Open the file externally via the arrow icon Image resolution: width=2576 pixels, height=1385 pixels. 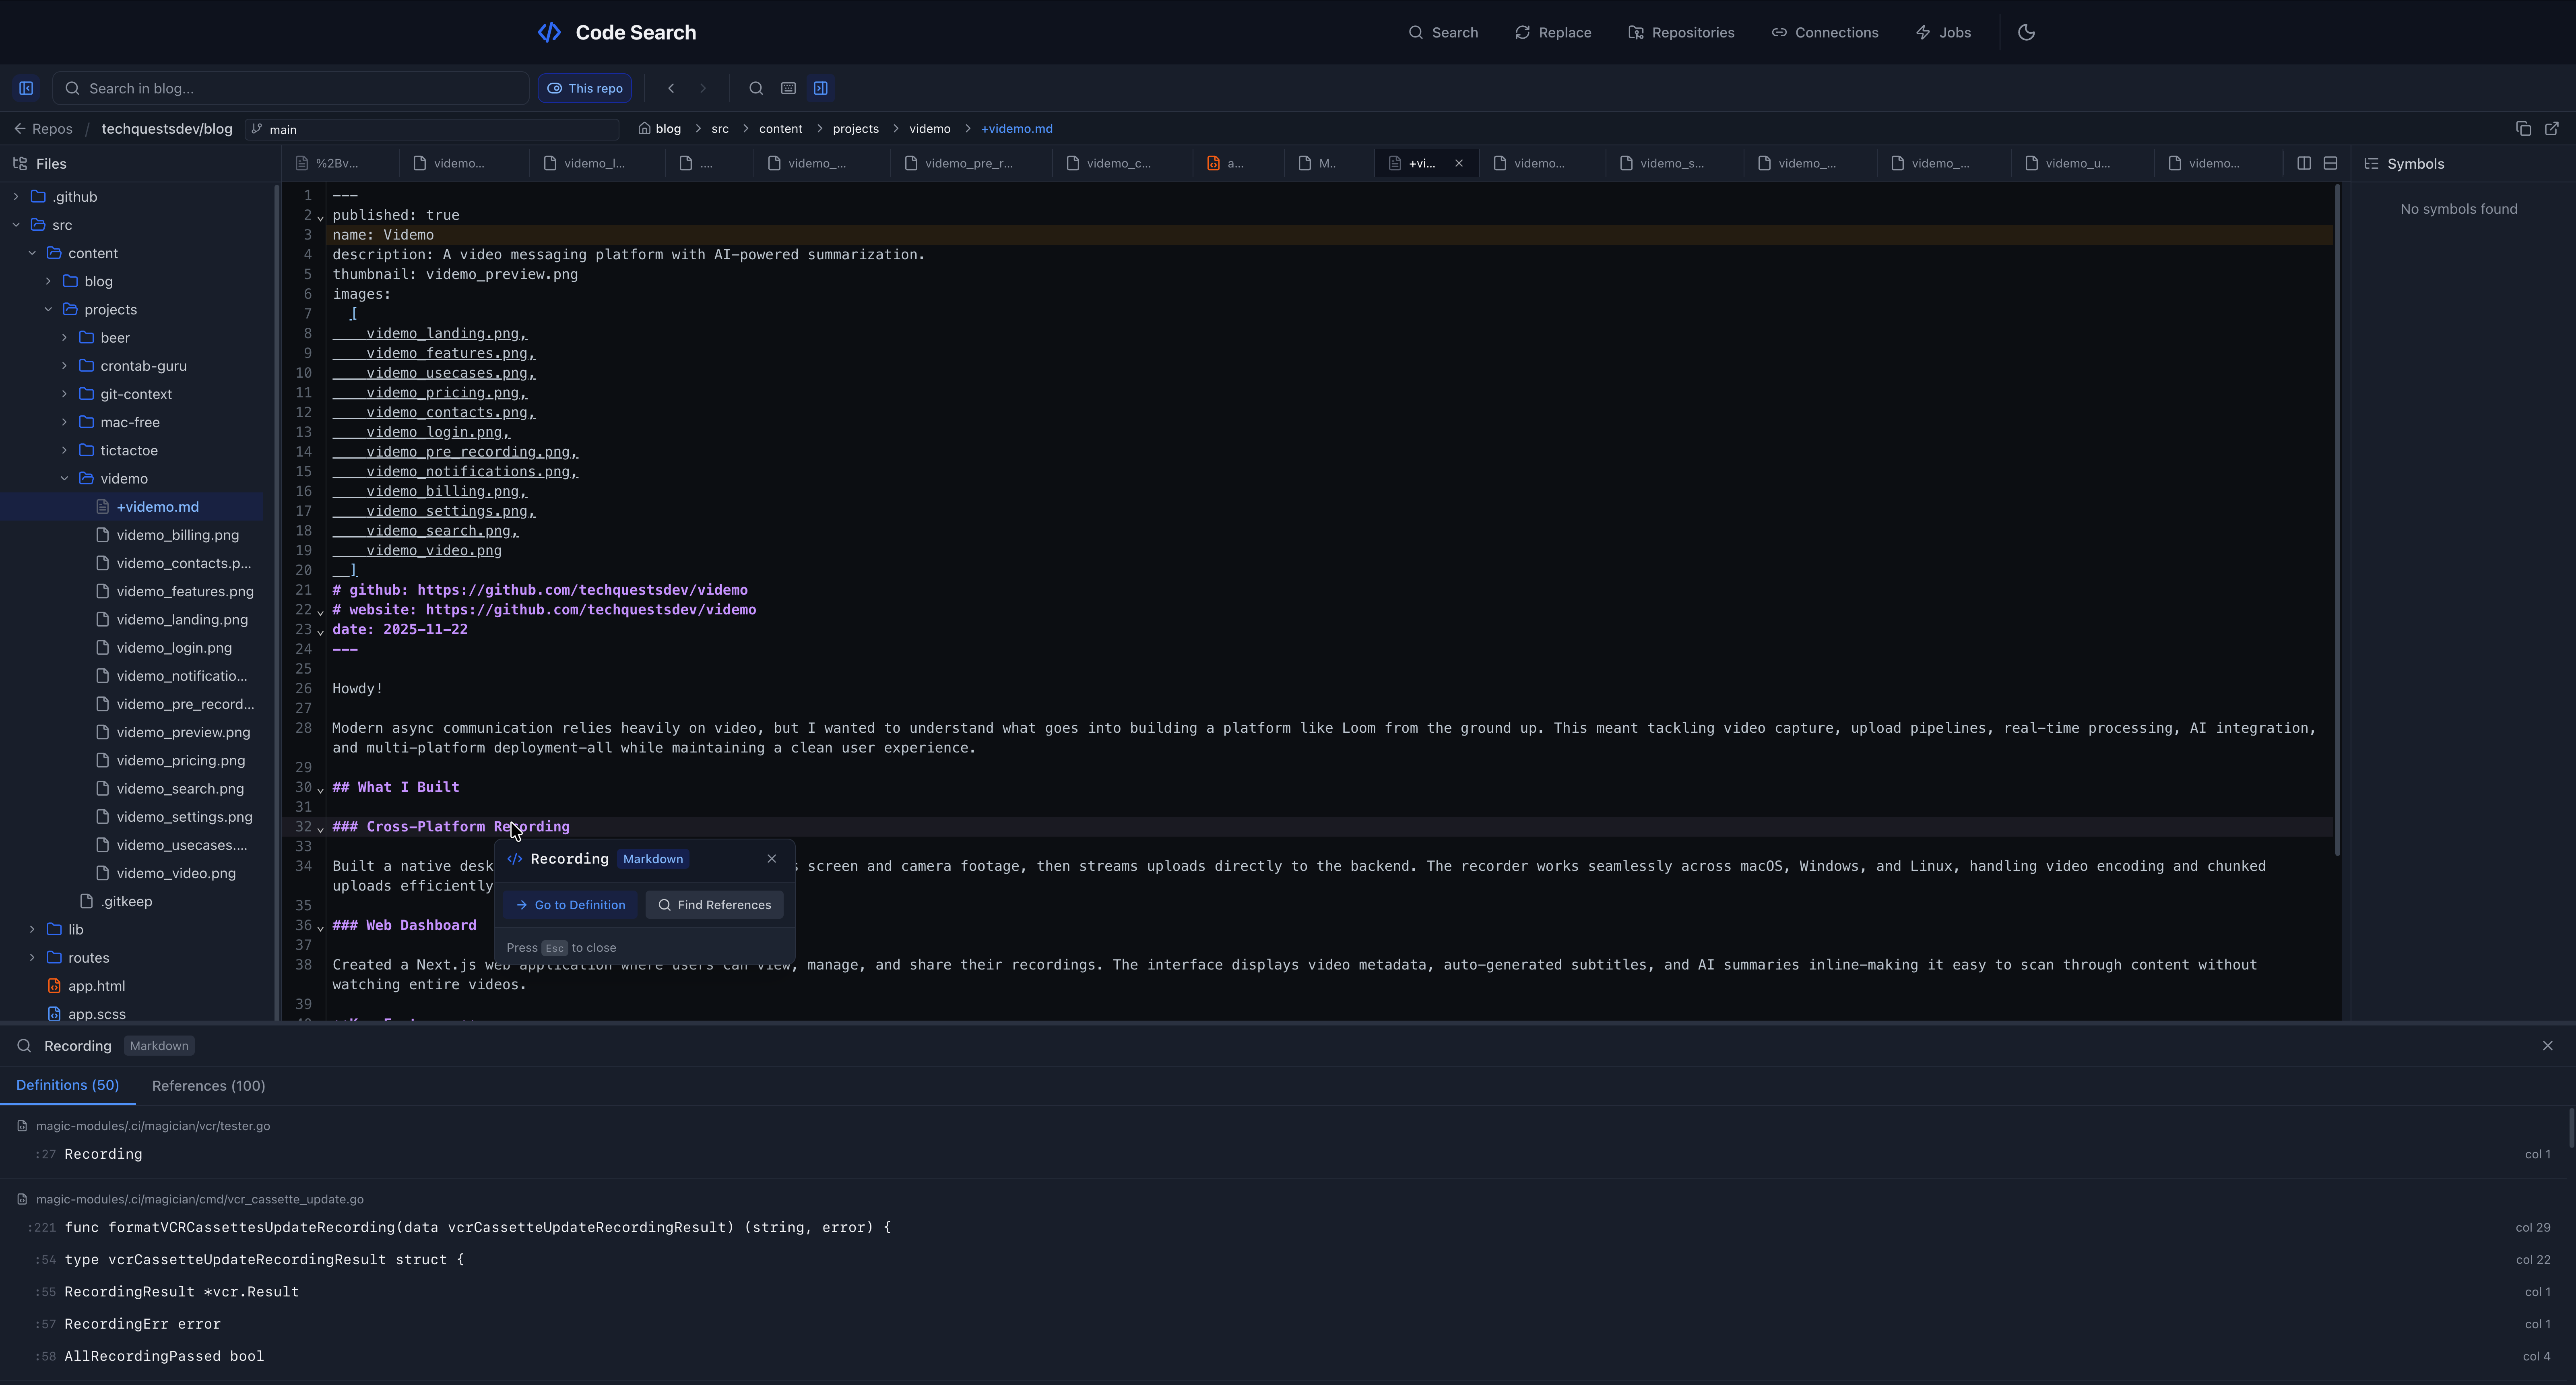pos(2552,128)
